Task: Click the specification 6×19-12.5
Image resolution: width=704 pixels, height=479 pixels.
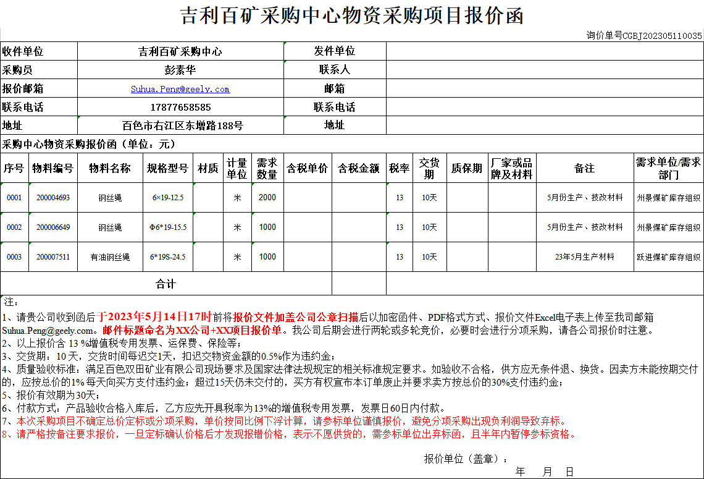Action: point(168,198)
